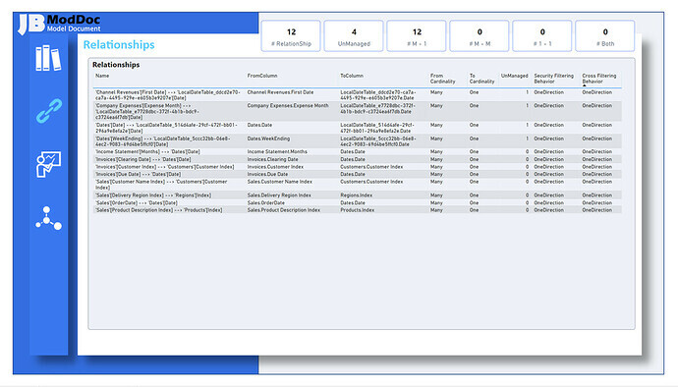Viewport: 678px width, 387px height.
Task: Click Invoices.Due Date FromColumn cell
Action: [267, 174]
